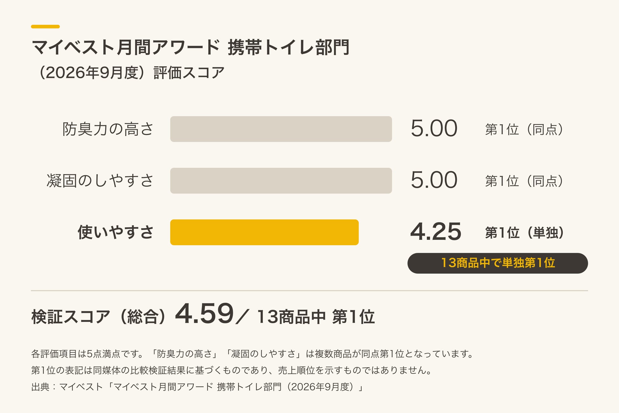Click the 検証スコア(総合) heading

[99, 317]
